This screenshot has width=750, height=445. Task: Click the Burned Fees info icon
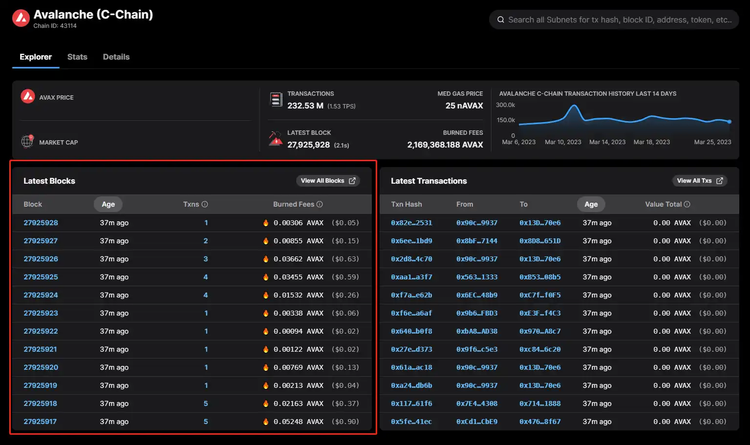320,204
